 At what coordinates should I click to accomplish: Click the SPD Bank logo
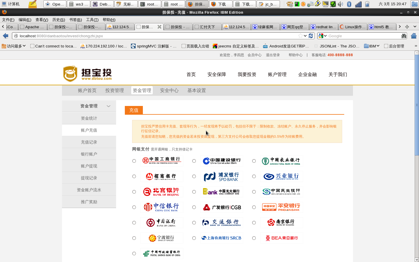coord(222,176)
